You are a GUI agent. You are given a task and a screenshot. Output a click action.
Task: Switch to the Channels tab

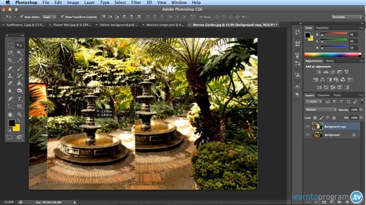tap(324, 95)
